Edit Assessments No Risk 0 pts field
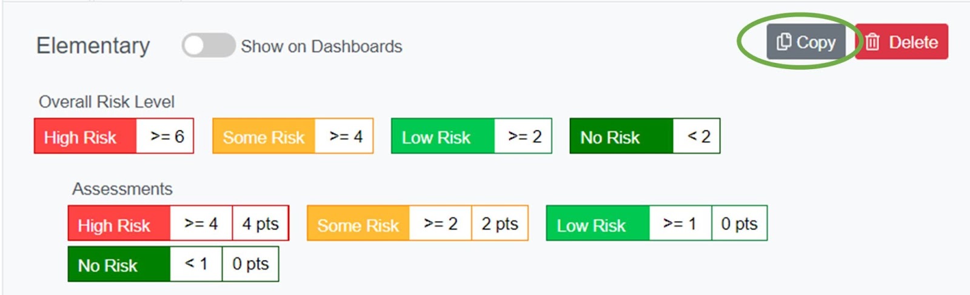The width and height of the screenshot is (970, 295). pyautogui.click(x=250, y=264)
